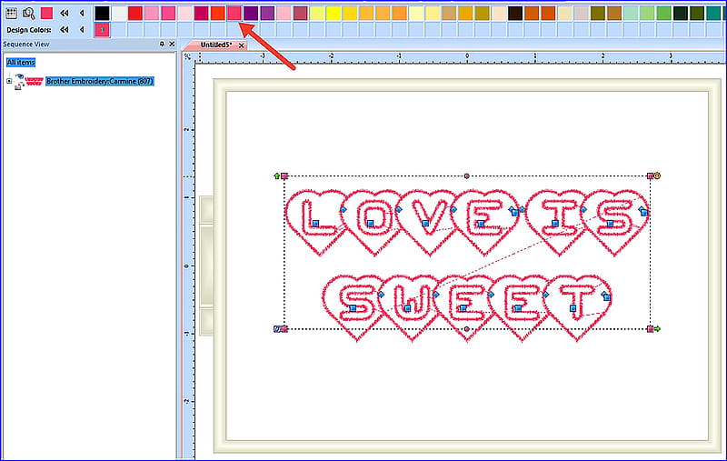
Task: Select the peach palette swatch before dark brown
Action: [499, 13]
